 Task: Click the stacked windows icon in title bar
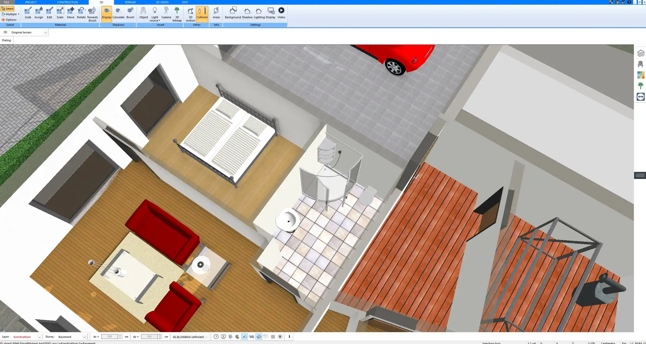[x=623, y=2]
